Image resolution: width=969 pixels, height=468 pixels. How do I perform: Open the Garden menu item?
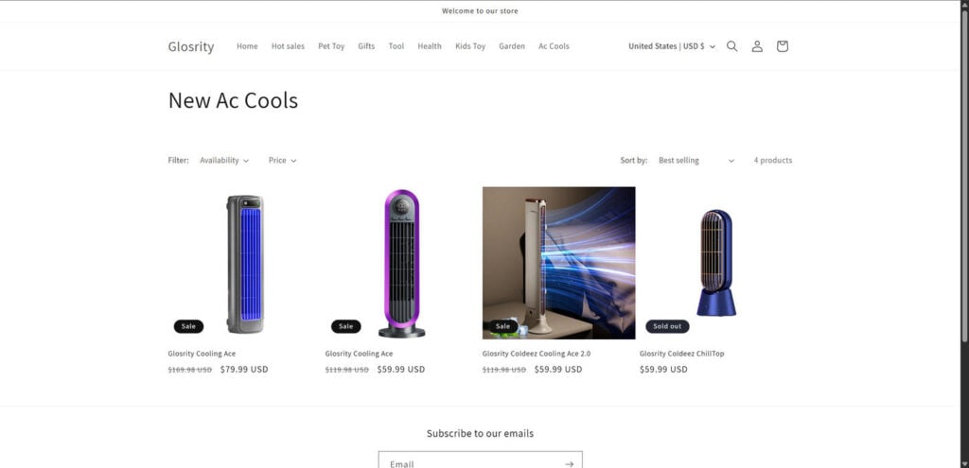[x=512, y=46]
